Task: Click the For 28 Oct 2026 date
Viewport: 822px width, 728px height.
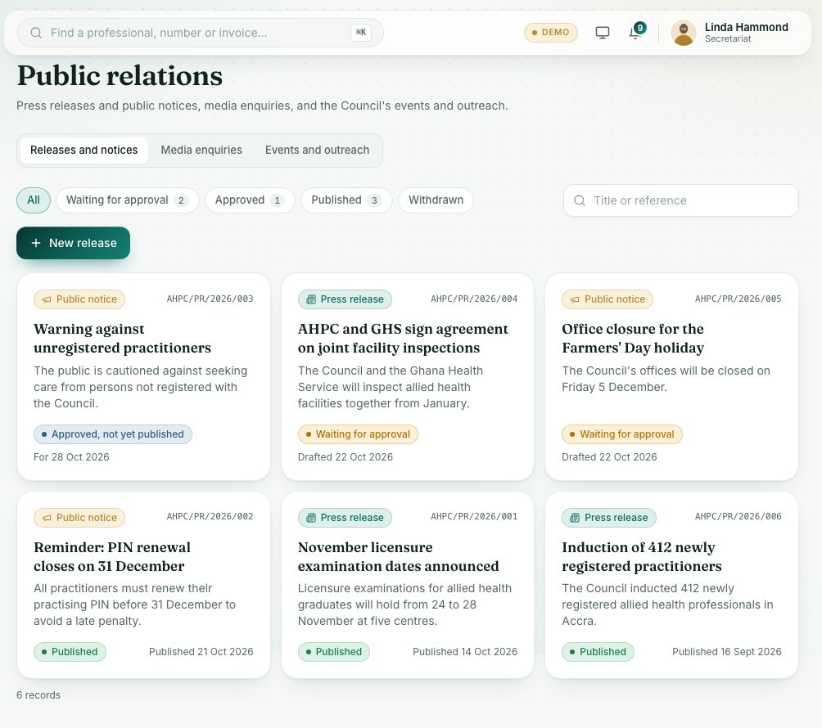Action: pyautogui.click(x=71, y=457)
